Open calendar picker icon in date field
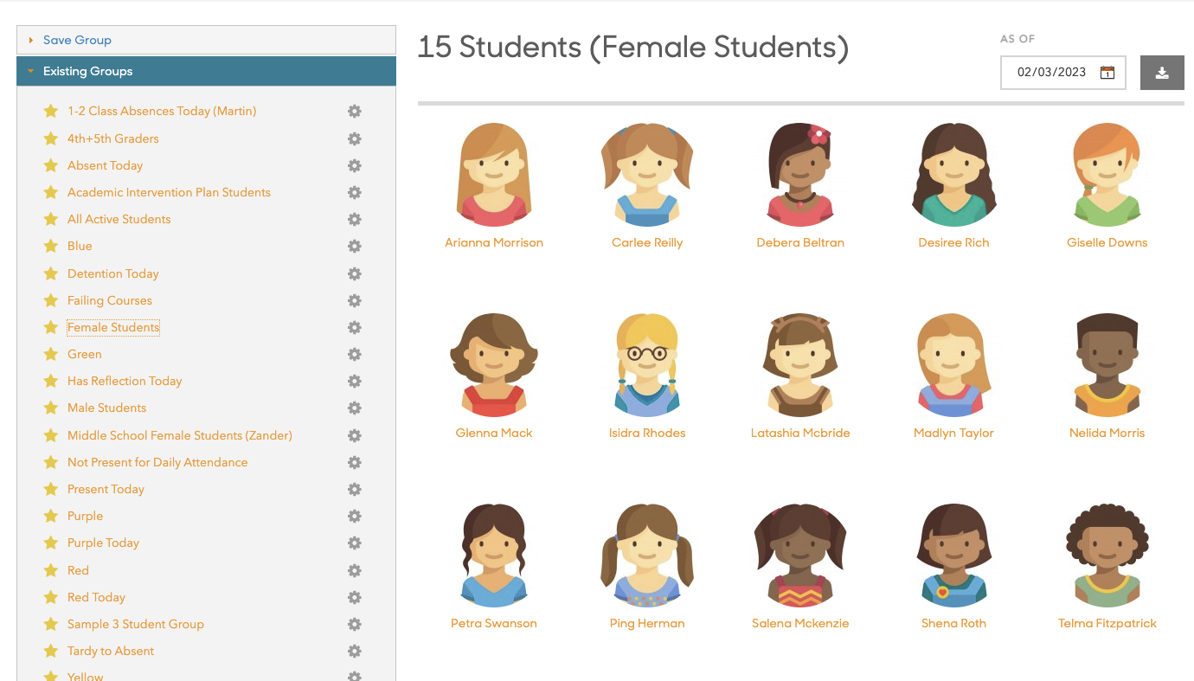This screenshot has width=1194, height=681. (x=1107, y=73)
